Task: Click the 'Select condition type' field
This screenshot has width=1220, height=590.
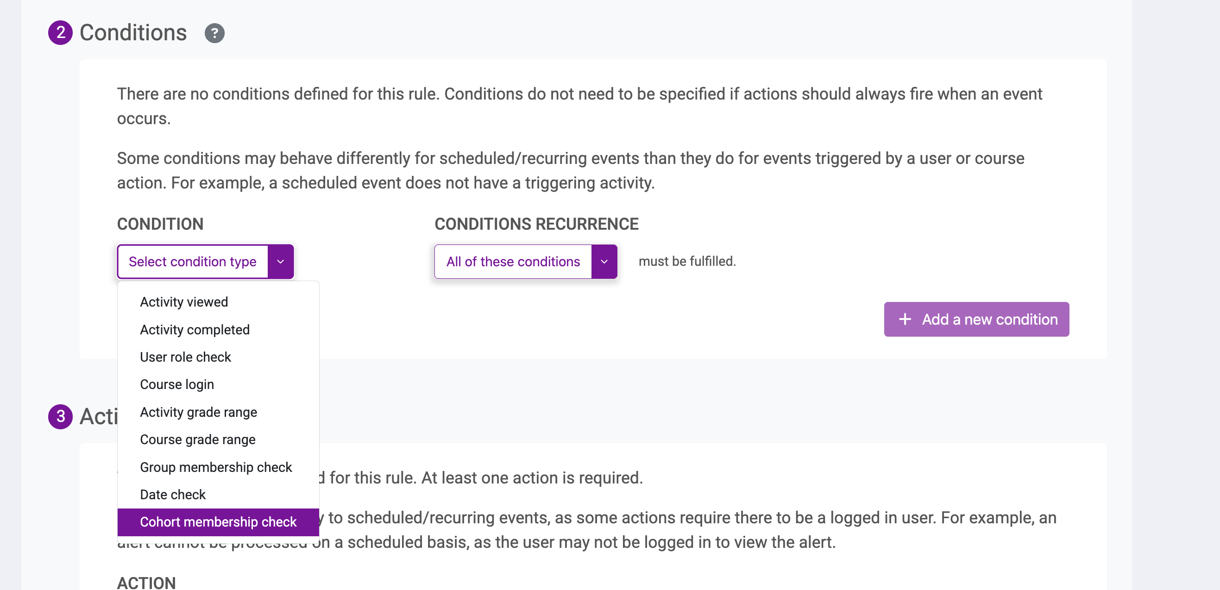Action: pyautogui.click(x=205, y=261)
